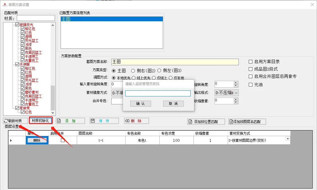This screenshot has height=190, width=317.
Task: Click the super admin password input field
Action: (x=158, y=93)
